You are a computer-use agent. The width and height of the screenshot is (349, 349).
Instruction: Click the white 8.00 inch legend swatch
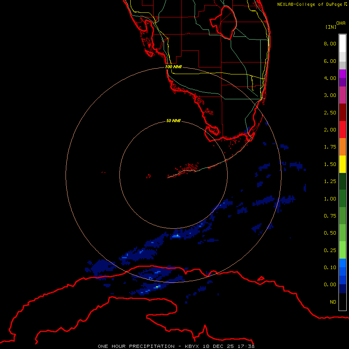click(x=342, y=43)
